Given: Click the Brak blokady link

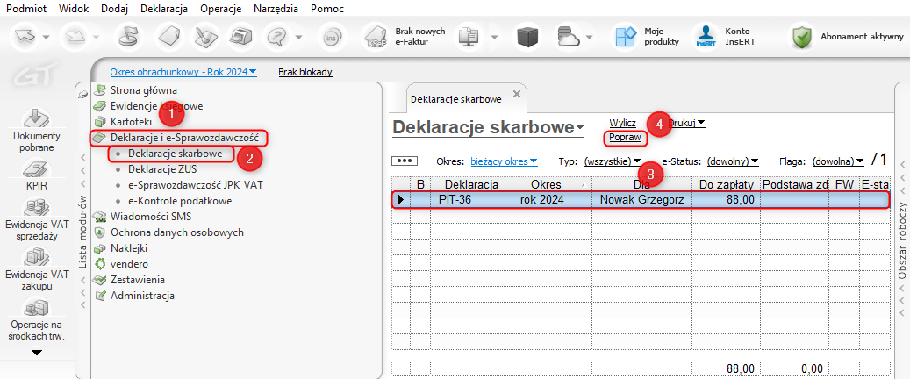Looking at the screenshot, I should pos(305,72).
